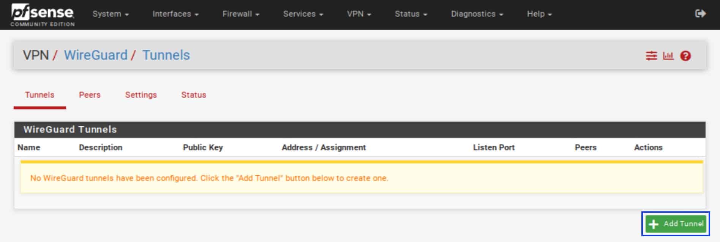Open the VPN dropdown menu
This screenshot has width=720, height=242.
[x=359, y=14]
